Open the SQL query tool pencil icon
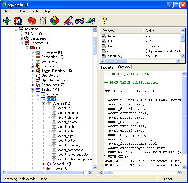Viewport: 188px width, 183px height. [68, 21]
